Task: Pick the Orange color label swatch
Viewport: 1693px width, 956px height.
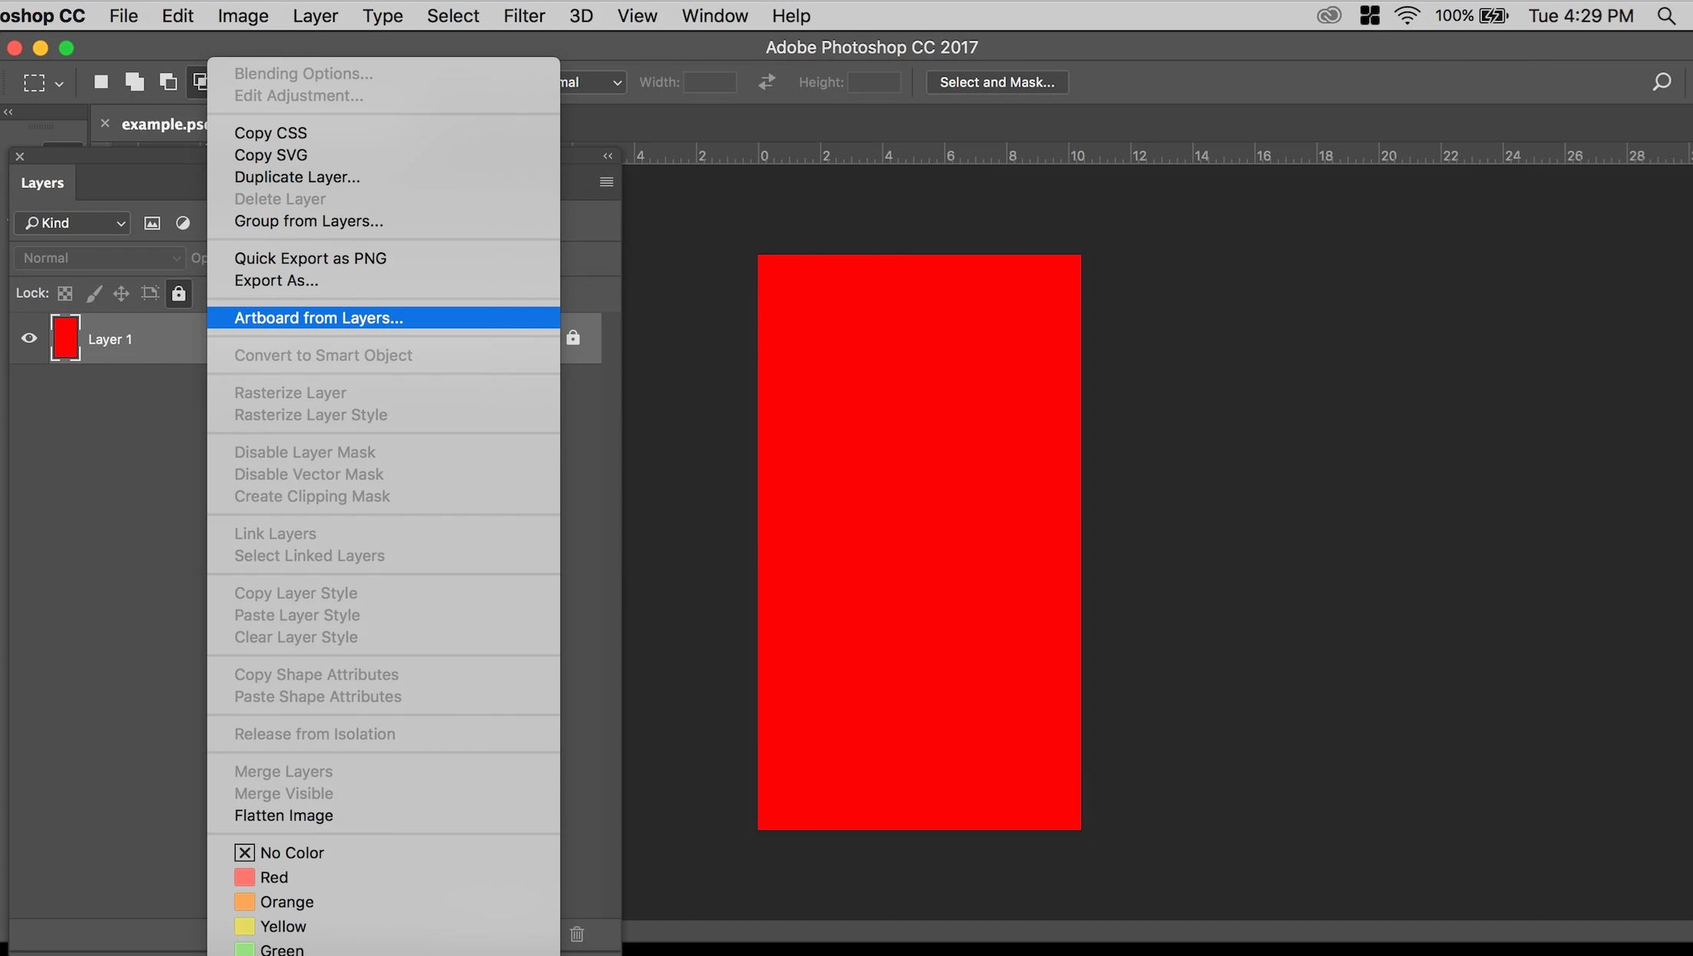Action: (245, 902)
